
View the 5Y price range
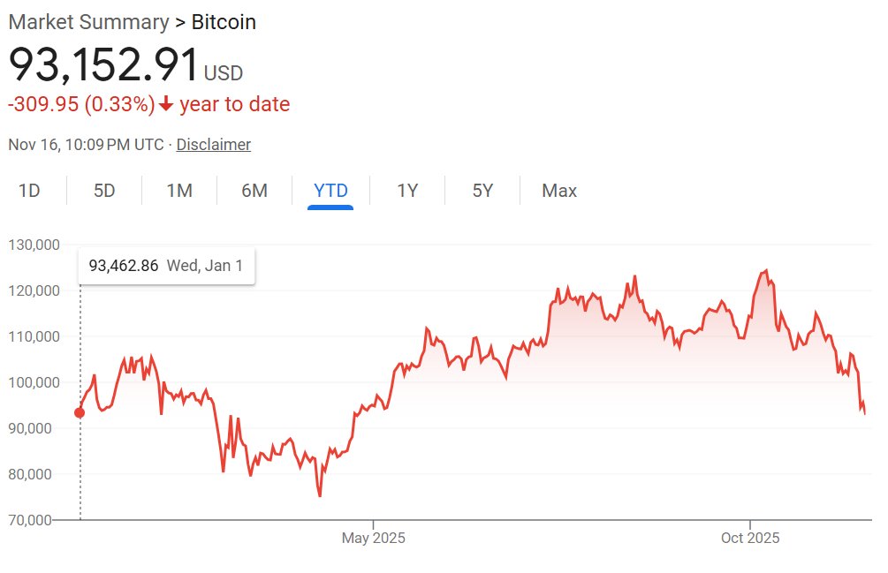(x=482, y=191)
